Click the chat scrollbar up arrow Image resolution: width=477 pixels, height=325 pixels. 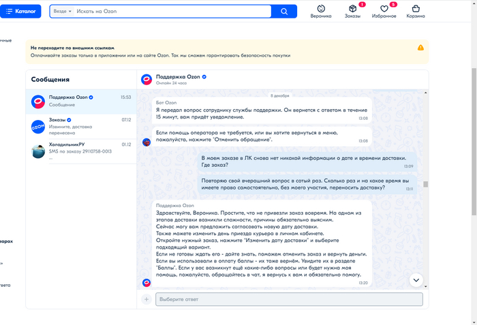426,93
